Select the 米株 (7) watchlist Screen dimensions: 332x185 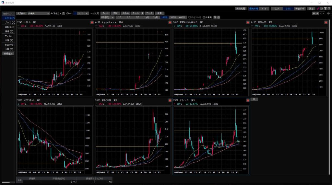9,40
